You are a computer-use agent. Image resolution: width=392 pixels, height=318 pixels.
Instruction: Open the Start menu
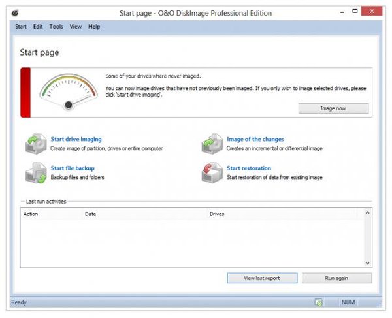pyautogui.click(x=20, y=27)
